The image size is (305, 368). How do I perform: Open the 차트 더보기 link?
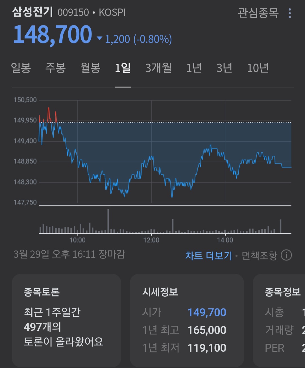tap(208, 255)
